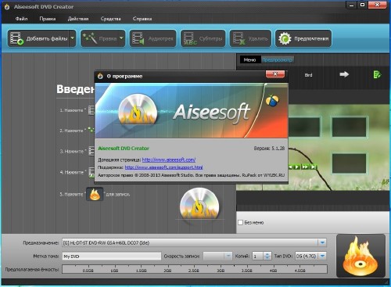Click the bee logo in about banner
Viewport: 391px width, 287px height.
272,101
